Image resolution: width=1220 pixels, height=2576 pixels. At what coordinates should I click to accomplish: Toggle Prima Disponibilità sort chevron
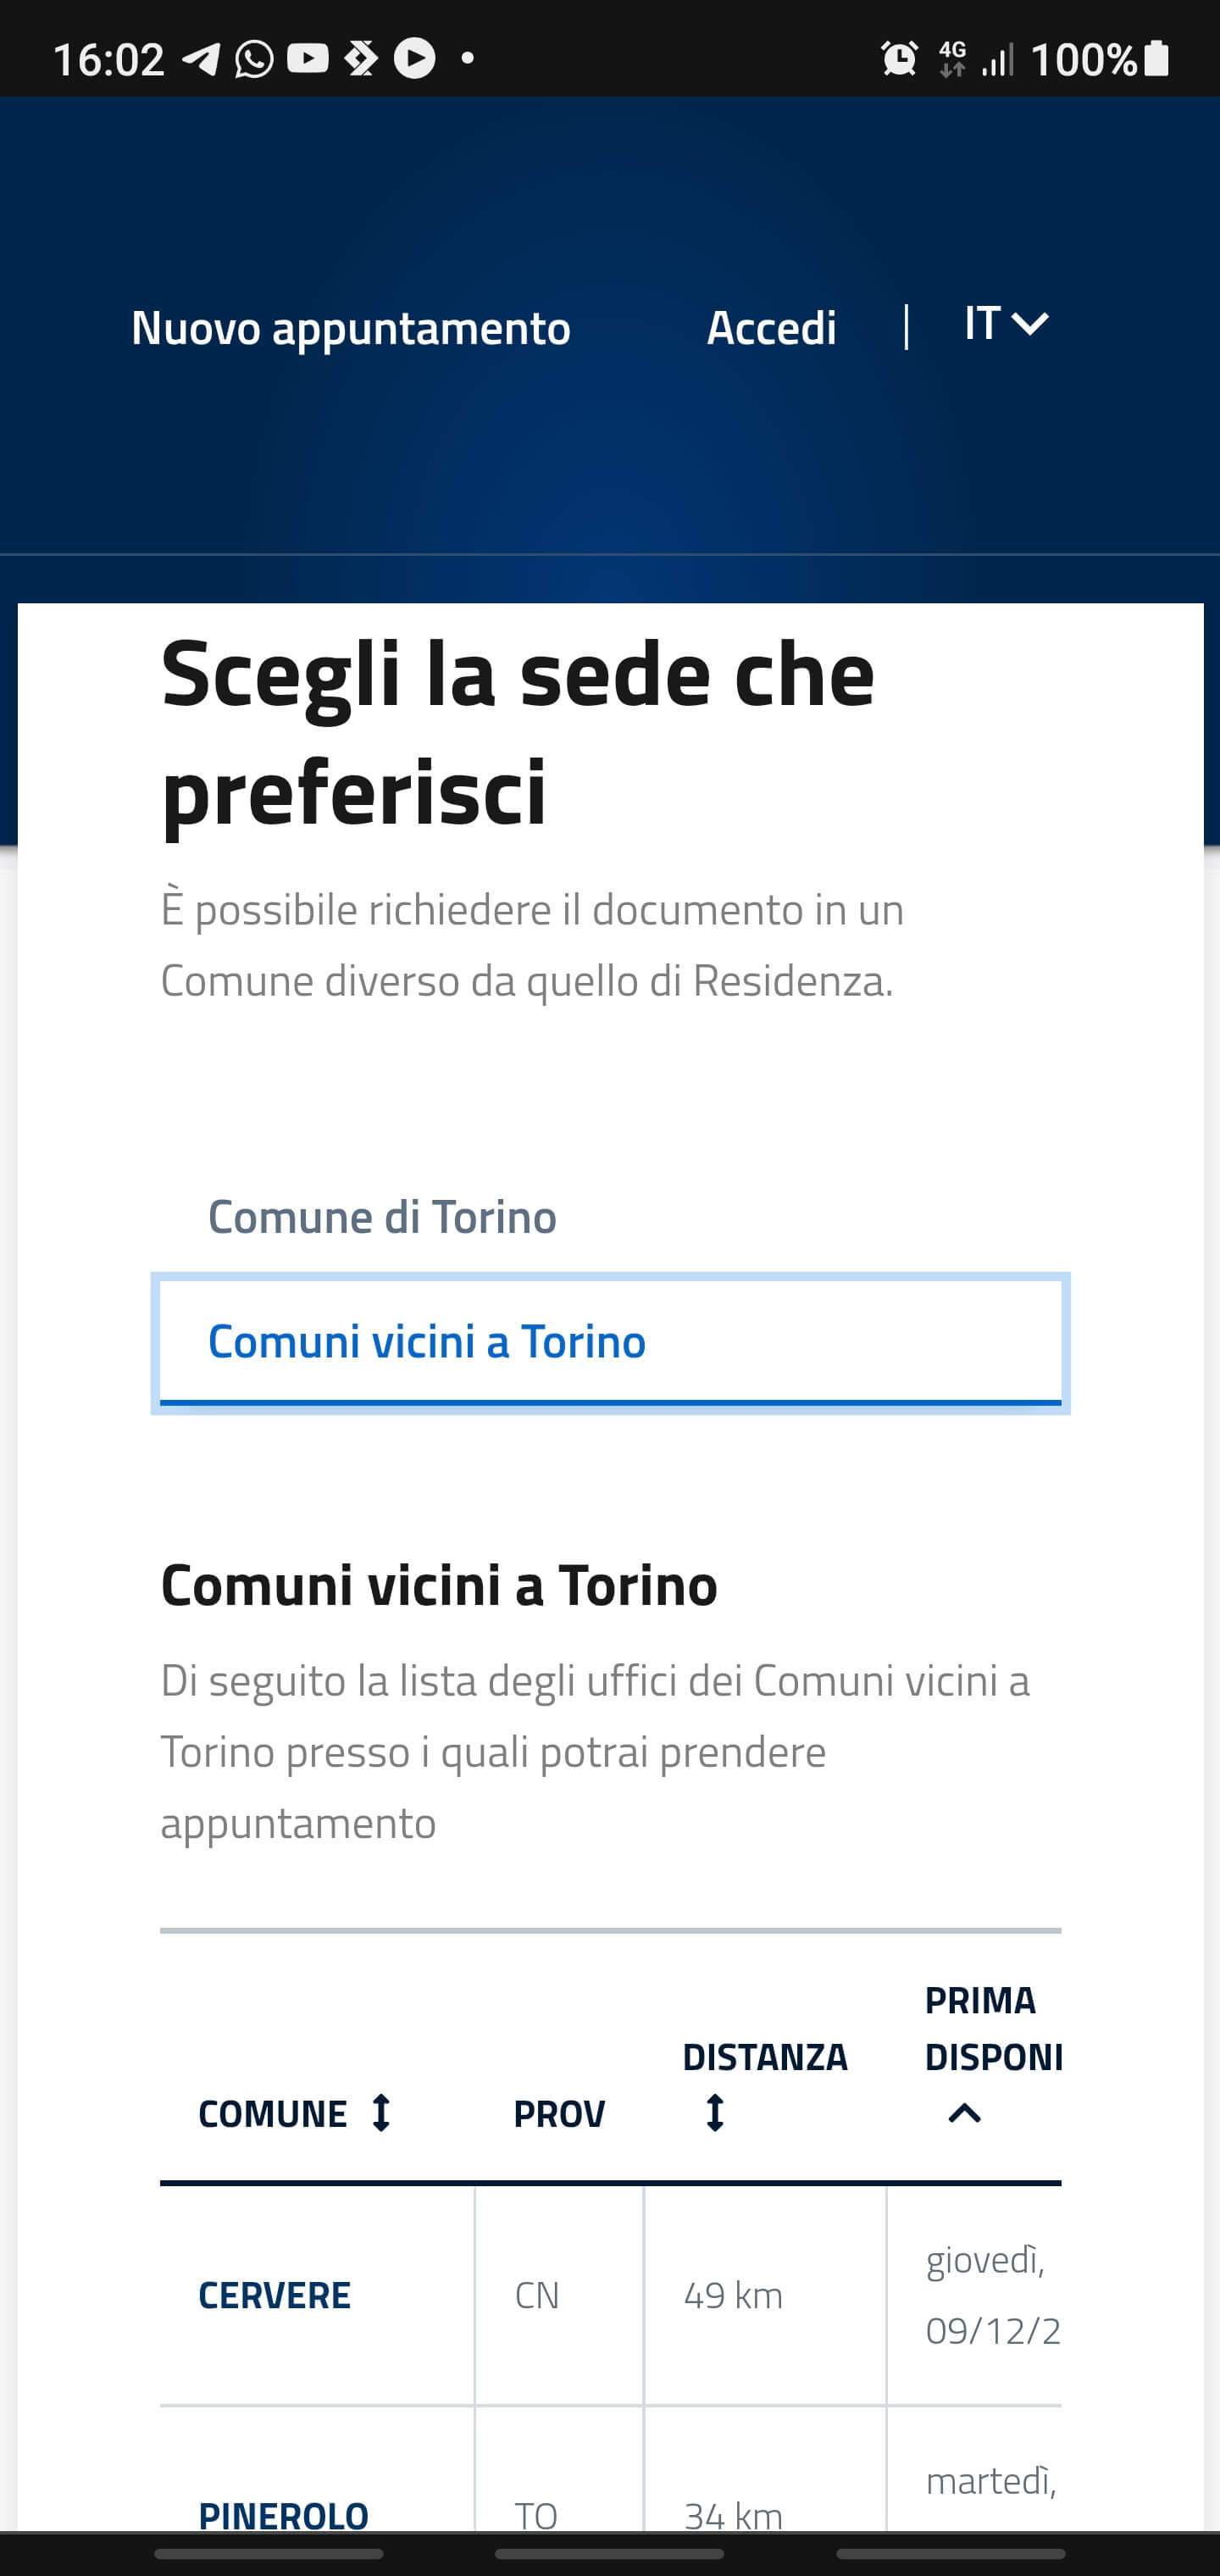tap(964, 2113)
